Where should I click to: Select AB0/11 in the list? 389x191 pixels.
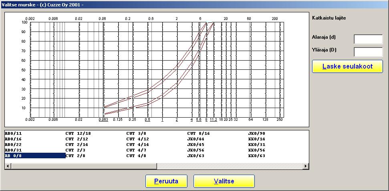(x=13, y=134)
